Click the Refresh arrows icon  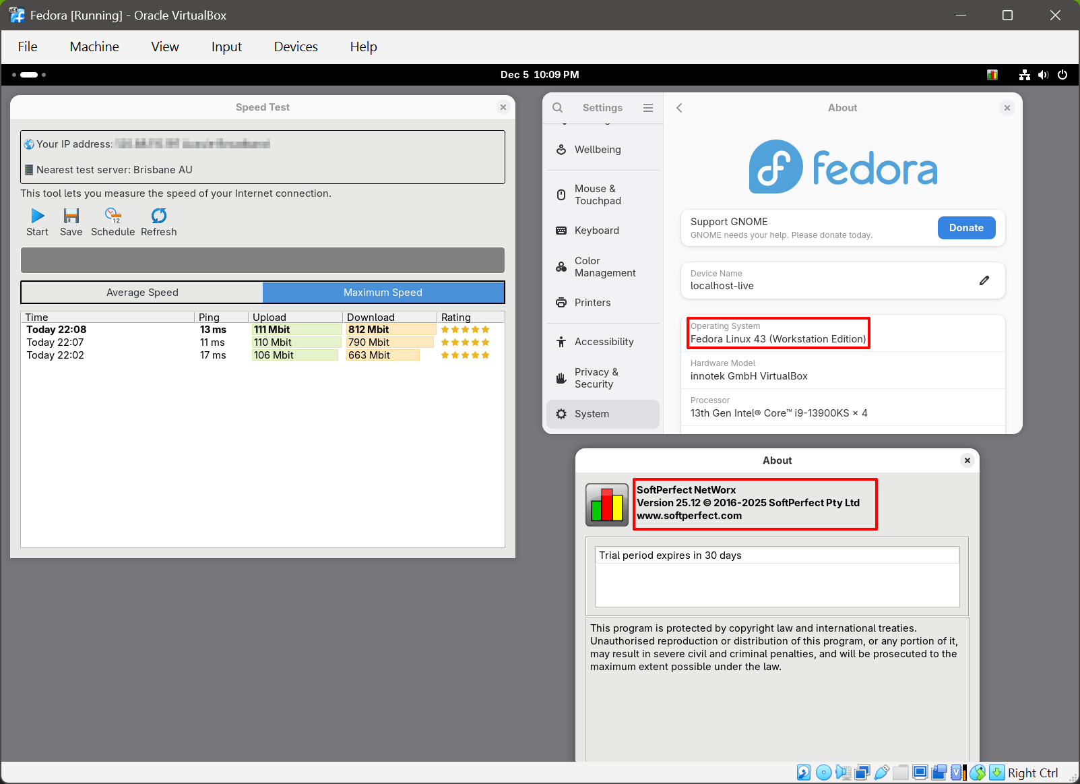tap(159, 216)
